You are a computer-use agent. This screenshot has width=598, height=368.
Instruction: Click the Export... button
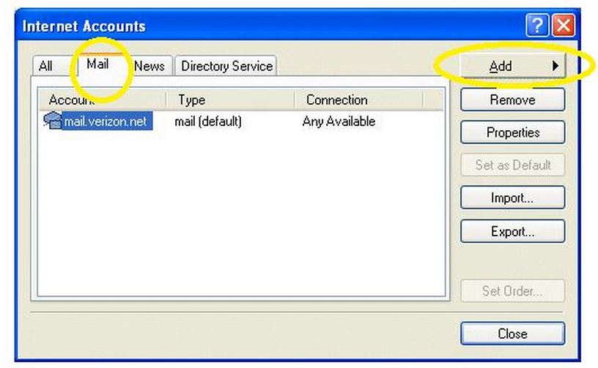pos(512,231)
